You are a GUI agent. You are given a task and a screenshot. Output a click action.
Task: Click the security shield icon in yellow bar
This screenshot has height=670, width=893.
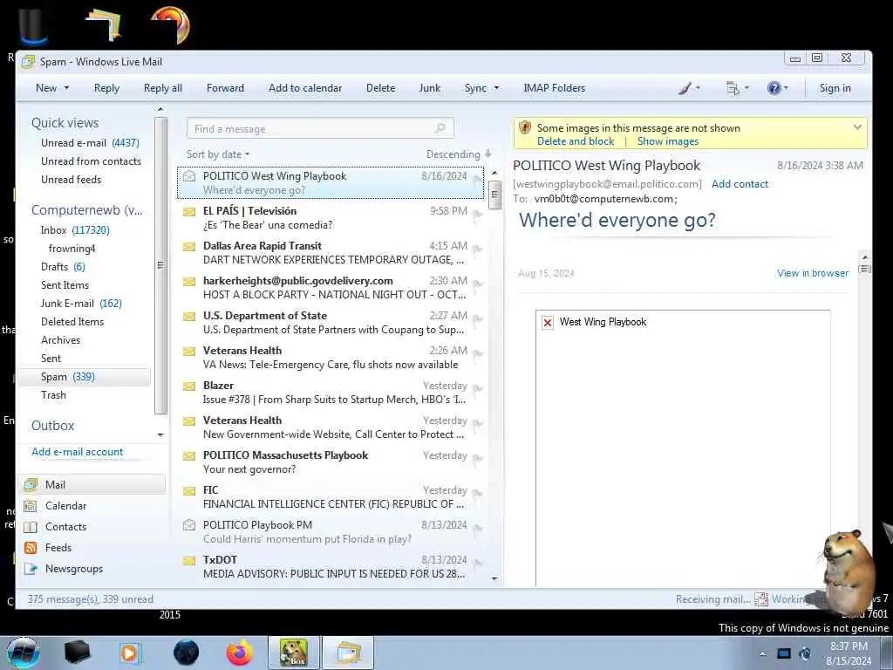[x=525, y=127]
